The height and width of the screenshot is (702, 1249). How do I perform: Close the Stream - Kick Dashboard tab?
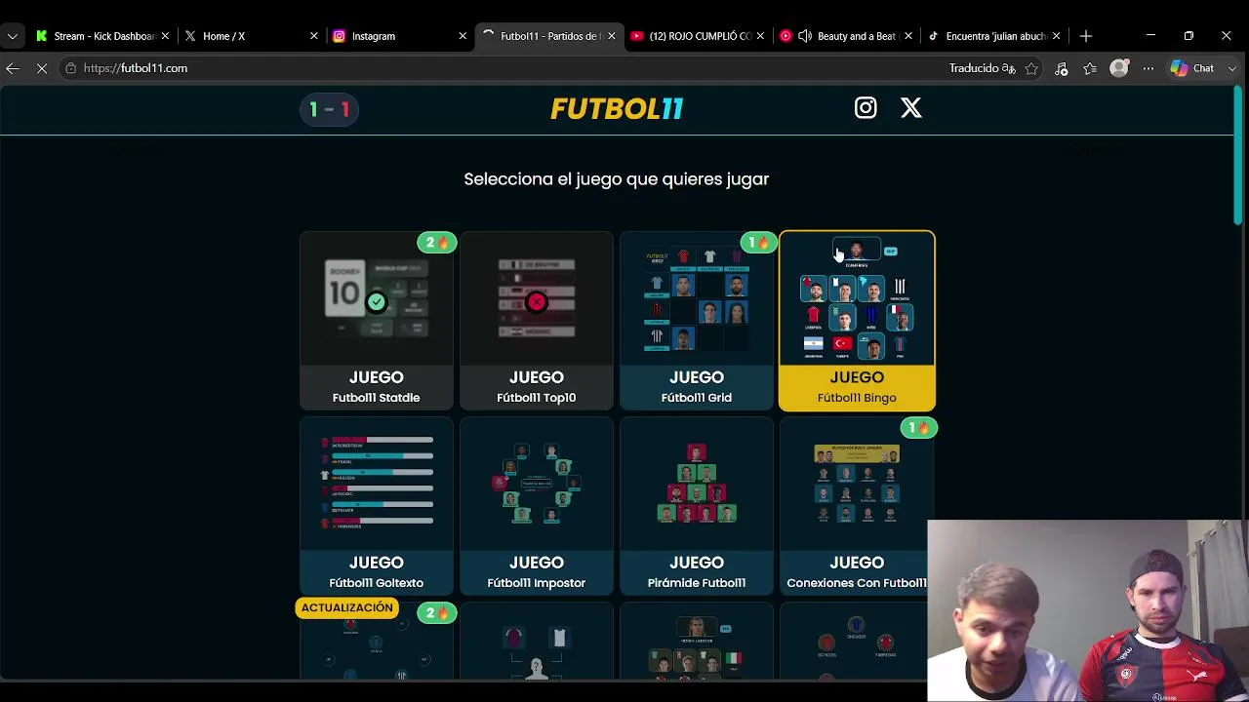click(165, 36)
